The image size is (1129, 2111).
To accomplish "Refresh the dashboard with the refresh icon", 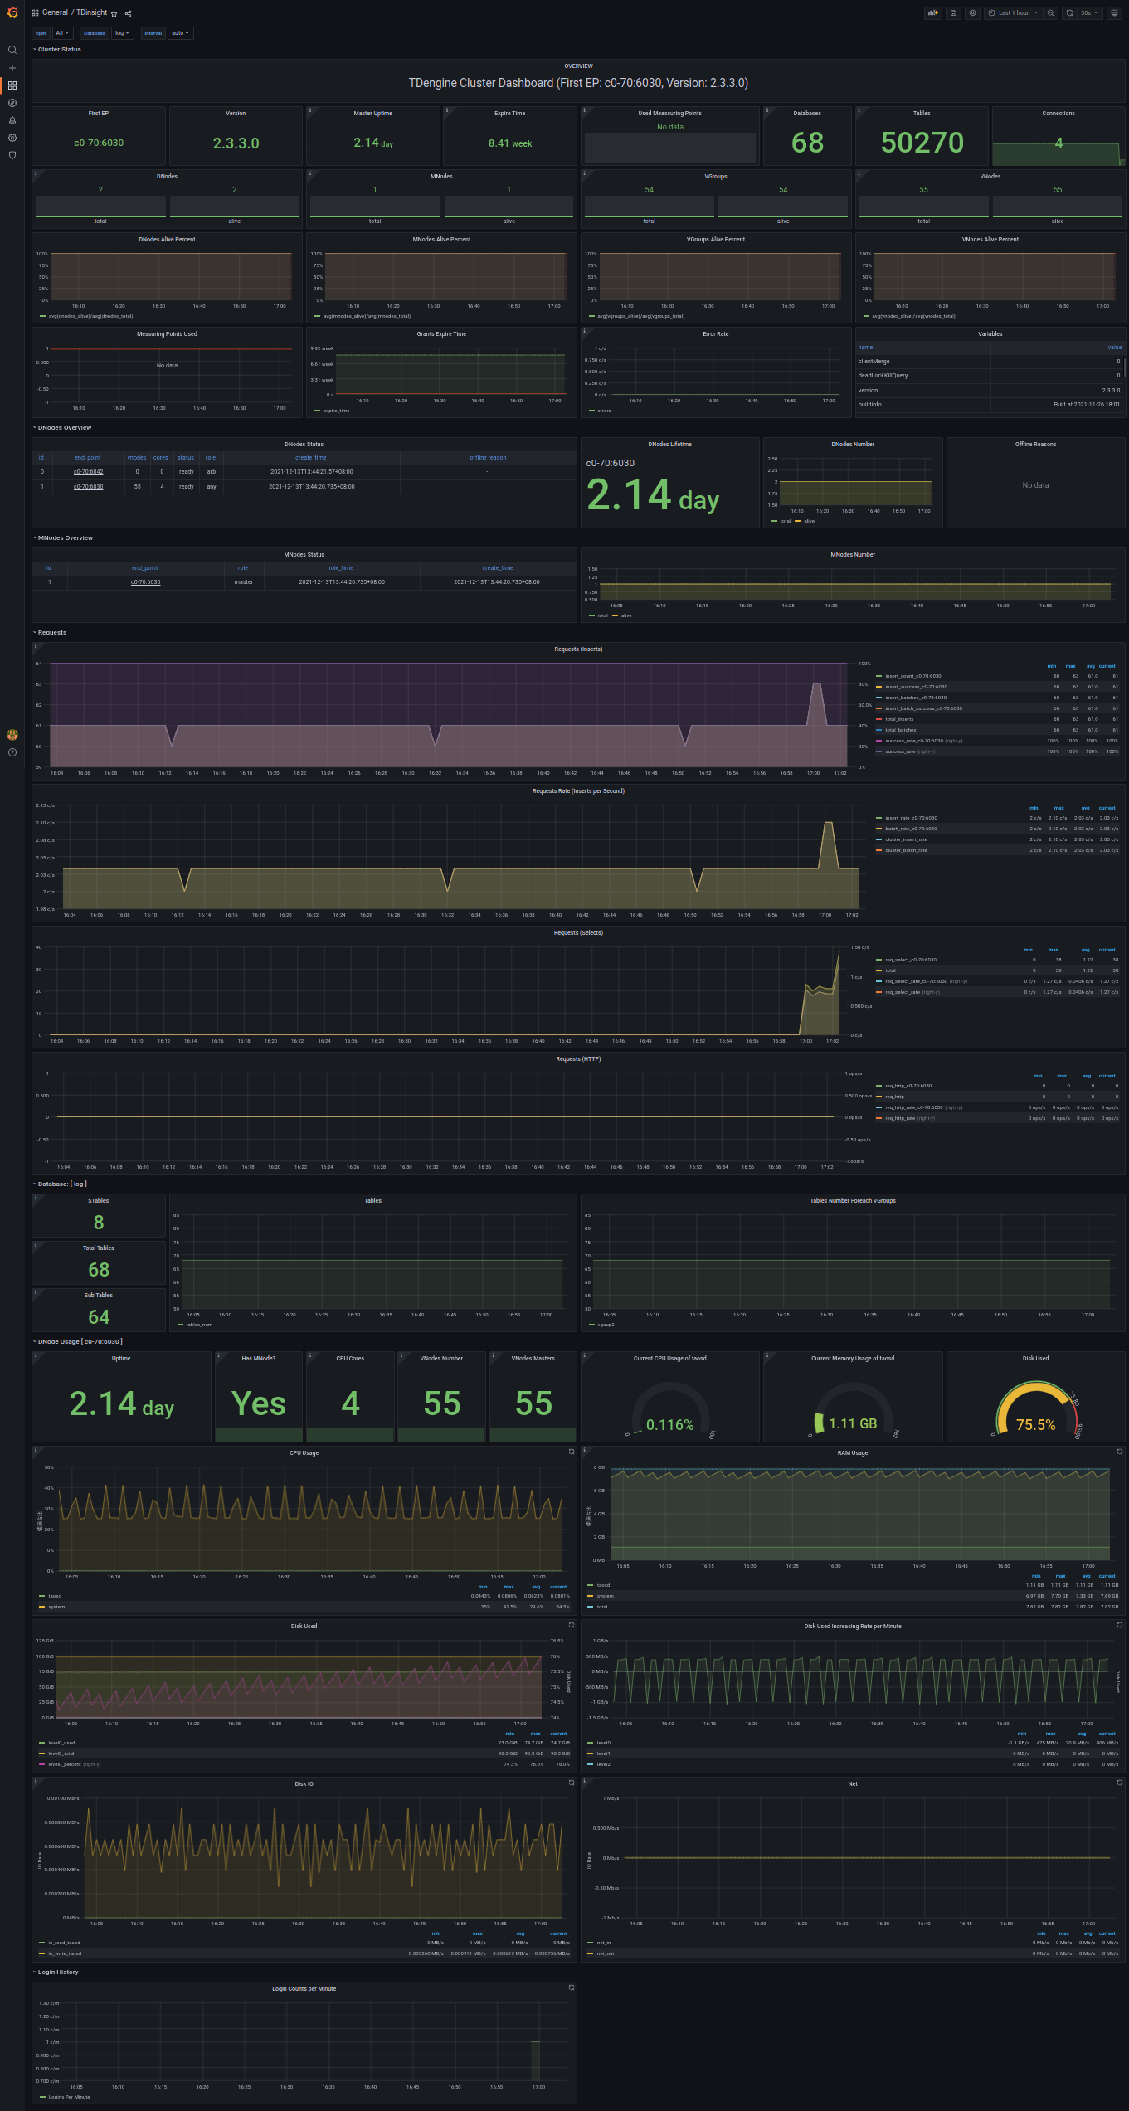I will click(1069, 13).
